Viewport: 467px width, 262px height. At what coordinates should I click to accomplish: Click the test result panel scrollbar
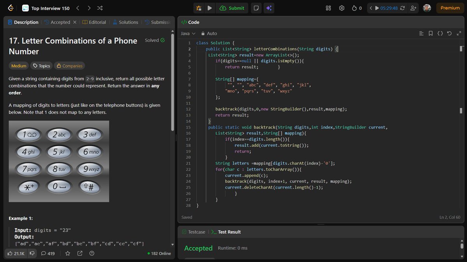(x=462, y=246)
